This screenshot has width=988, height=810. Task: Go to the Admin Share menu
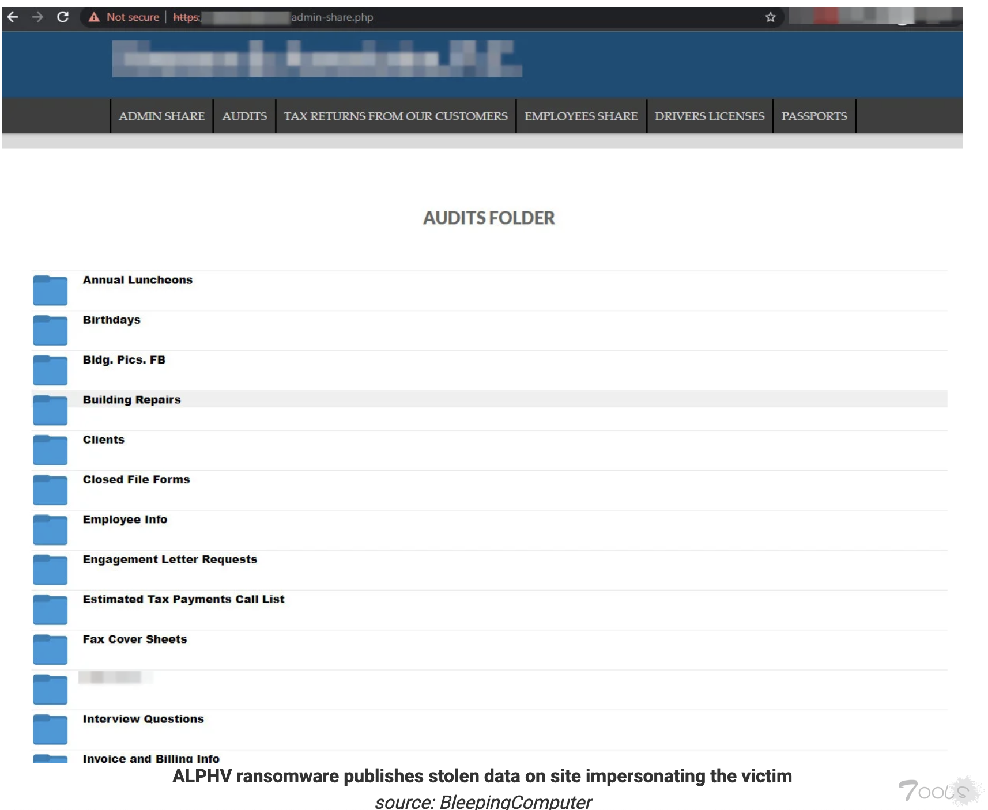tap(161, 116)
